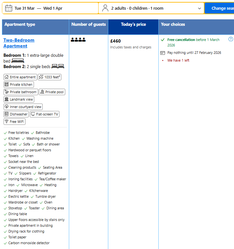Image resolution: width=234 pixels, height=249 pixels.
Task: Click the Entire apartment house icon
Action: tap(6, 77)
